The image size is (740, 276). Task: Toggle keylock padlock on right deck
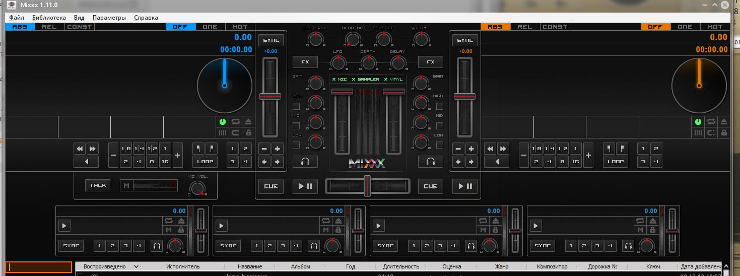723,133
